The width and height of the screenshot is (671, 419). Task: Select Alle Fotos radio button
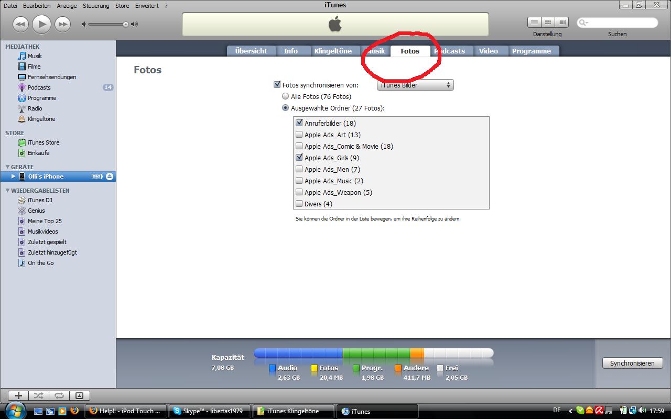pyautogui.click(x=285, y=96)
